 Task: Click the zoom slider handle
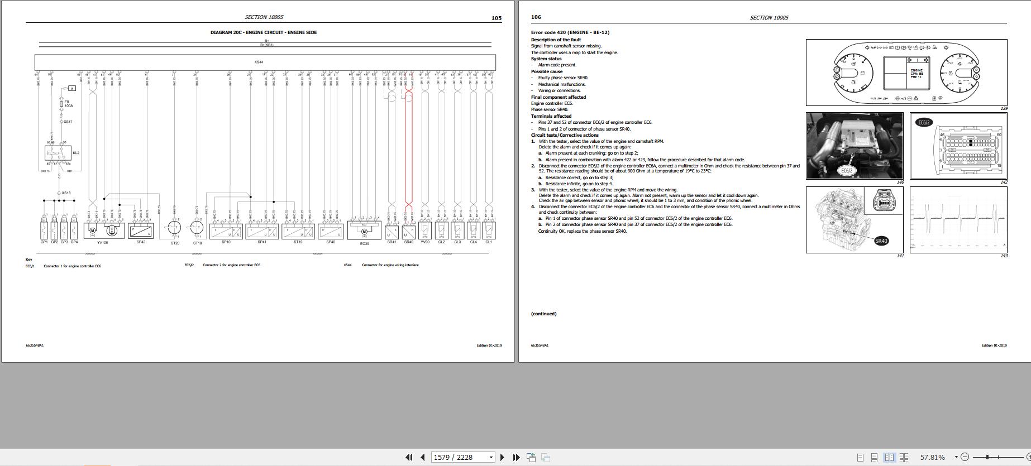[987, 457]
